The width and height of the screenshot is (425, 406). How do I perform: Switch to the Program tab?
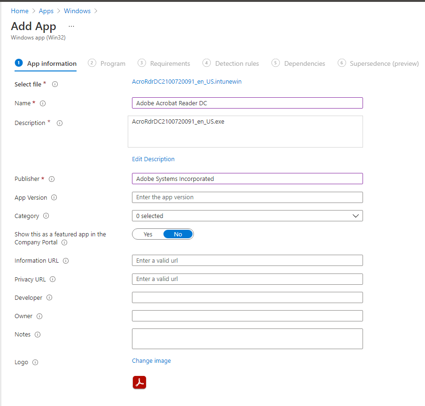tap(107, 63)
